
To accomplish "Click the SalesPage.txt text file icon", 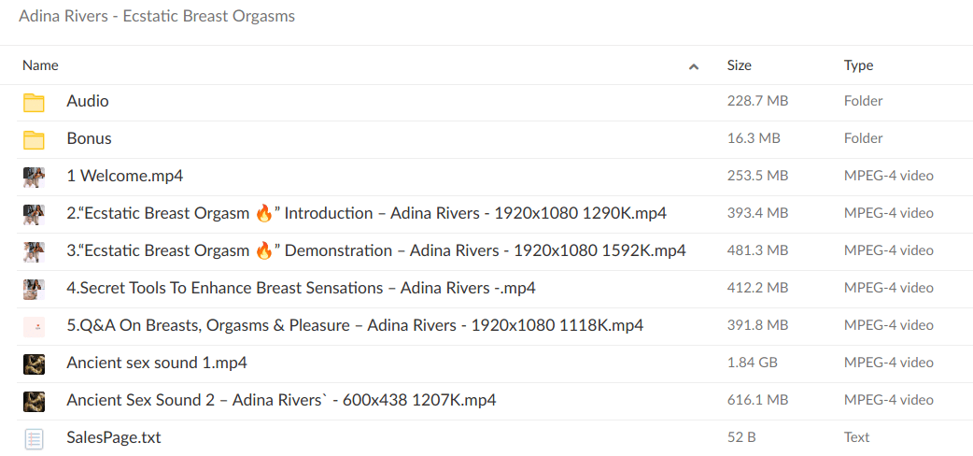I will [34, 438].
